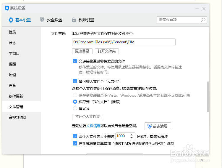Minimize the 系统设置 window
This screenshot has width=222, height=168.
click(197, 9)
